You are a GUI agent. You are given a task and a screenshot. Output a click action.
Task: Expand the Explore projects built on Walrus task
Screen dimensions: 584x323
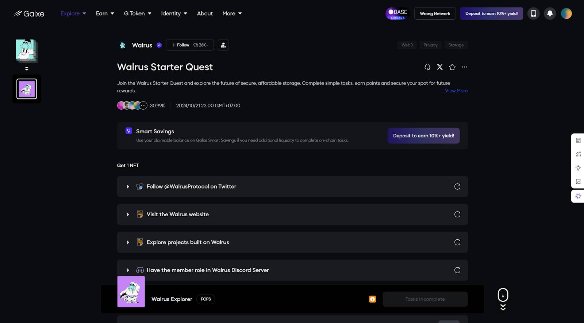[128, 242]
